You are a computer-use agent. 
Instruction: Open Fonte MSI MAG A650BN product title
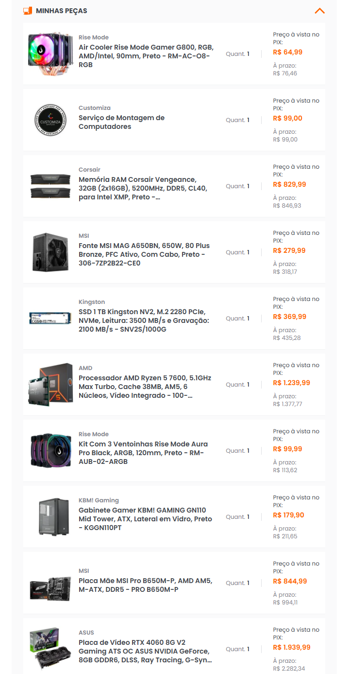tap(144, 254)
